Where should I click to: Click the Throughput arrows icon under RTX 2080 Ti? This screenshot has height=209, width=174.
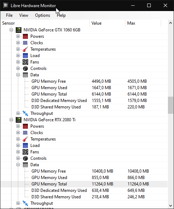(25, 203)
